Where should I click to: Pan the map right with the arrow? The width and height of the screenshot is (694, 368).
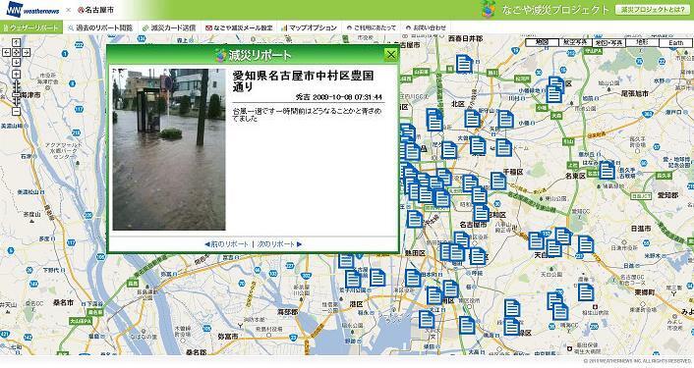tap(27, 53)
